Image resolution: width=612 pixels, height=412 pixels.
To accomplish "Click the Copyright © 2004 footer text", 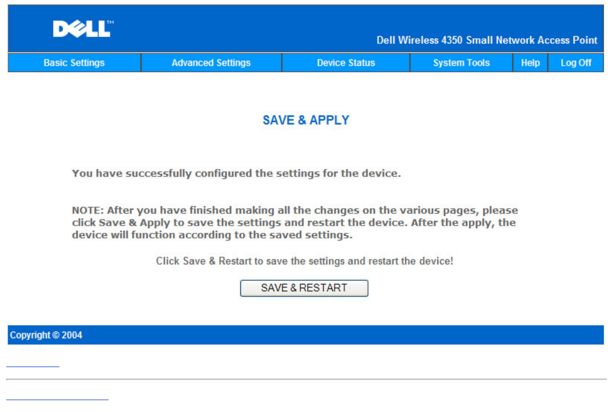I will (x=46, y=335).
